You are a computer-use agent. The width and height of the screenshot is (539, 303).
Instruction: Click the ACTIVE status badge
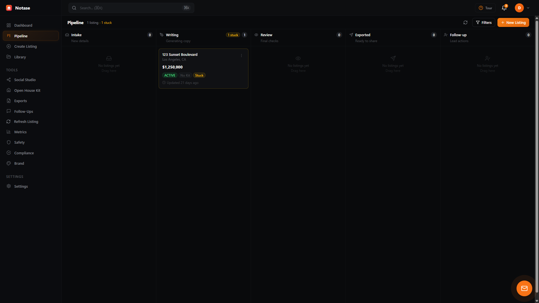tap(170, 75)
